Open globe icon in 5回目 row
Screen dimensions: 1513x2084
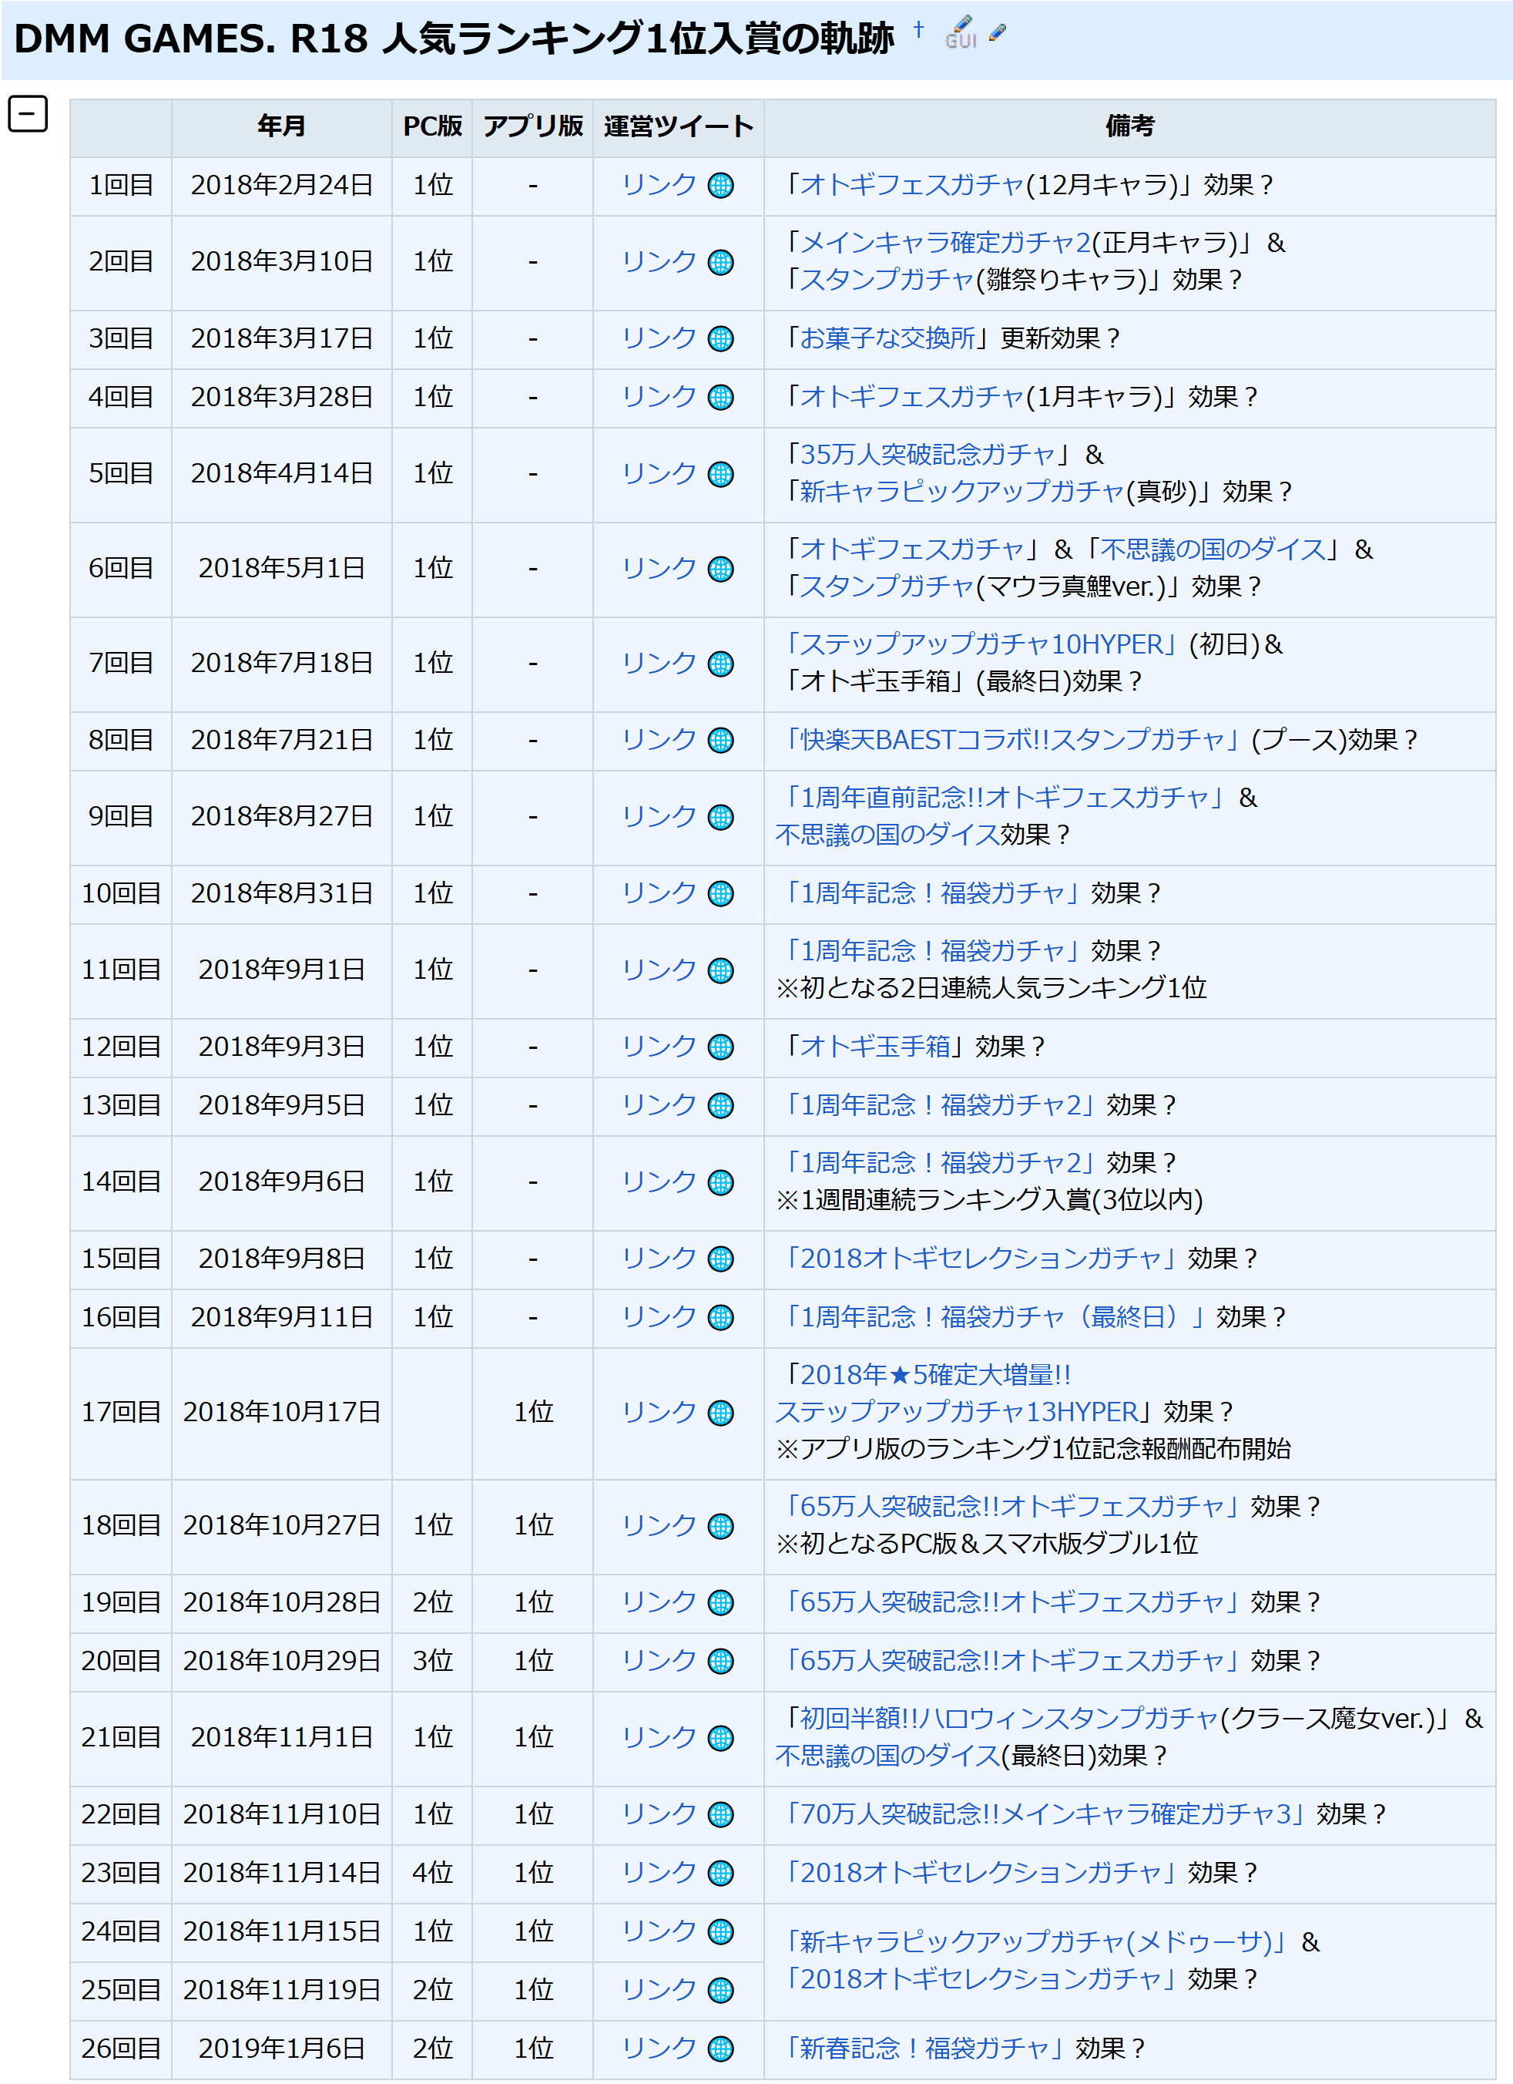tap(721, 474)
